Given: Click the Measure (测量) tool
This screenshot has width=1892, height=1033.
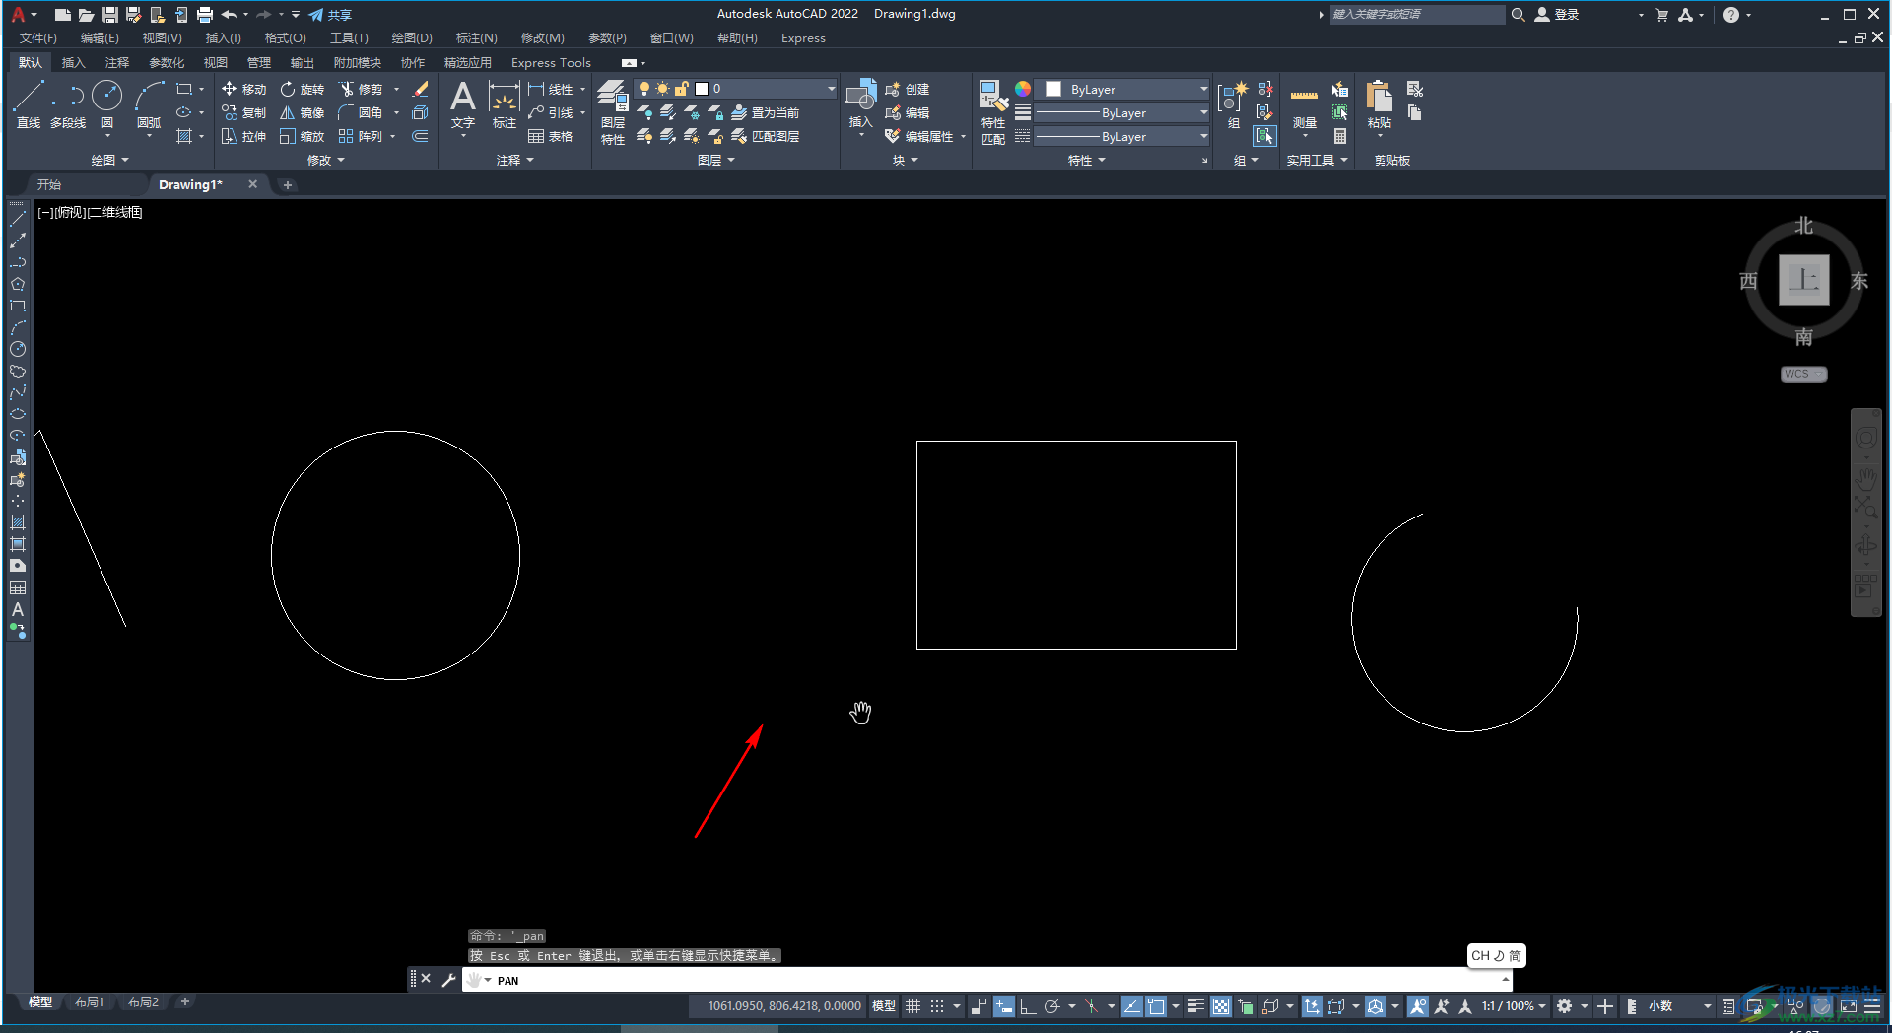Looking at the screenshot, I should click(1305, 104).
